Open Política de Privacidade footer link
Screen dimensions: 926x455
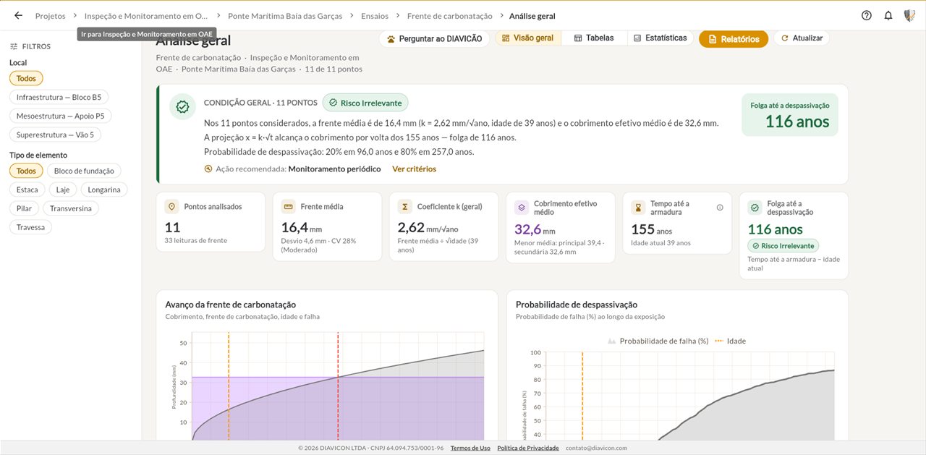(x=528, y=448)
